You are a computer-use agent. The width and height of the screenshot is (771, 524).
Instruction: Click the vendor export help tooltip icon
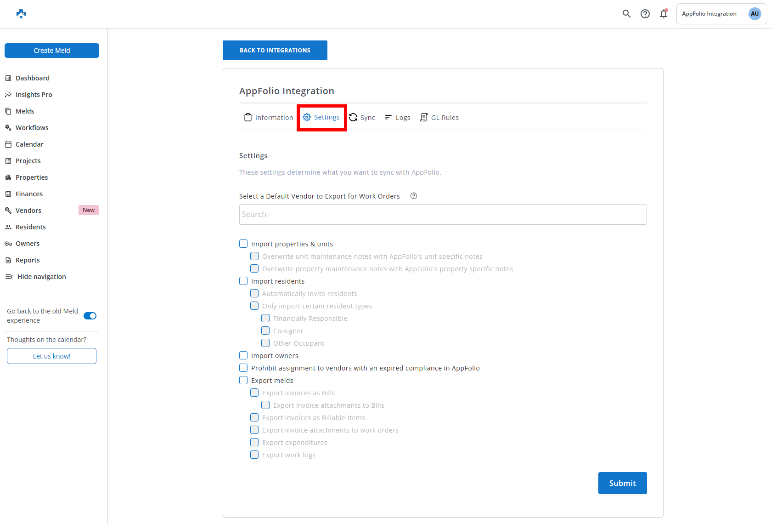tap(414, 196)
